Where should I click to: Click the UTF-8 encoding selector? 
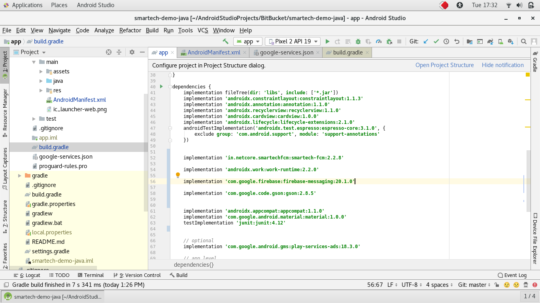coord(412,285)
